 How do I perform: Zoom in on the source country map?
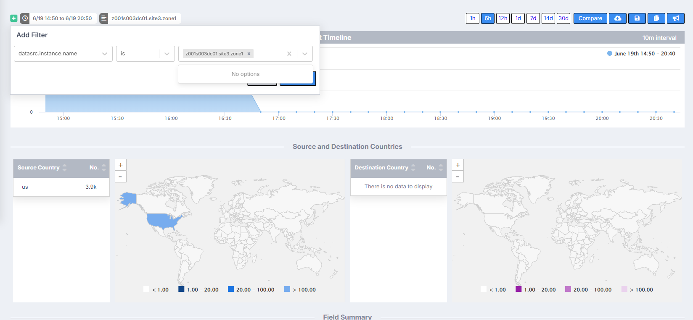pyautogui.click(x=120, y=165)
